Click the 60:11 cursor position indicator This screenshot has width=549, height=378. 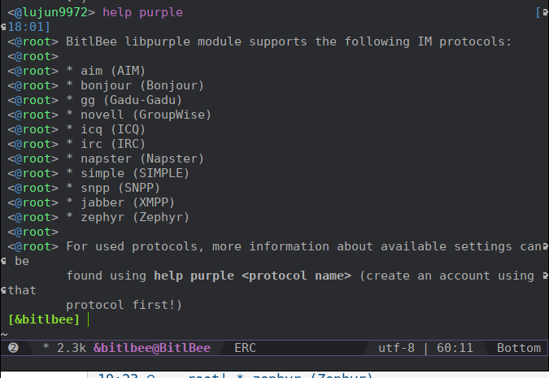point(453,348)
